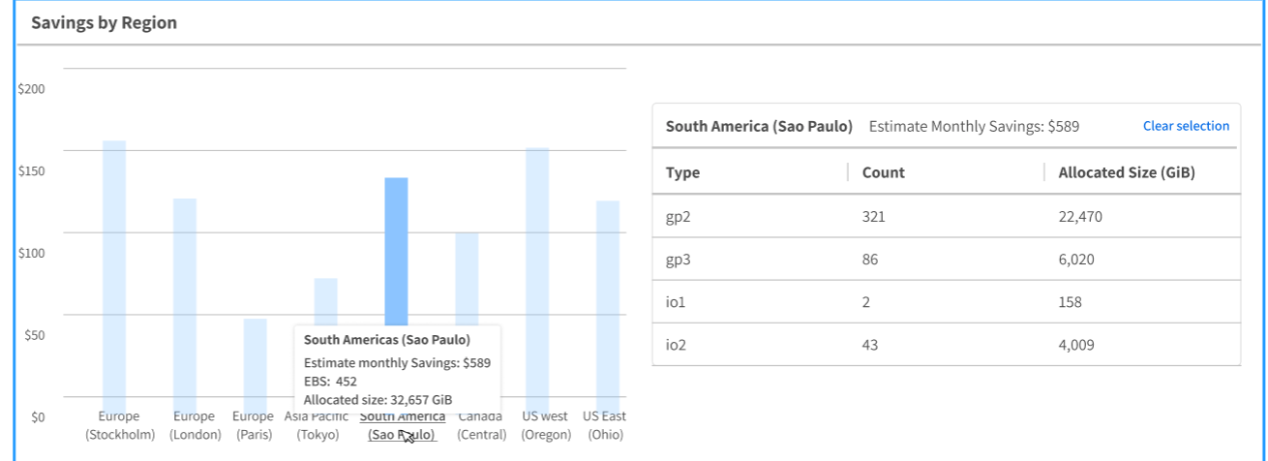
Task: Click the Europe (Paris) bar
Action: [x=255, y=357]
